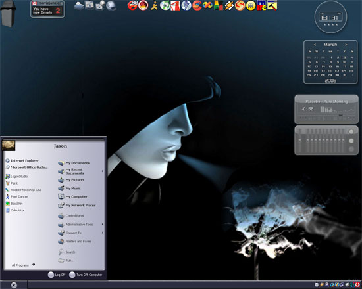This screenshot has width=362, height=289.
Task: Click the Log Off button
Action: (x=57, y=275)
